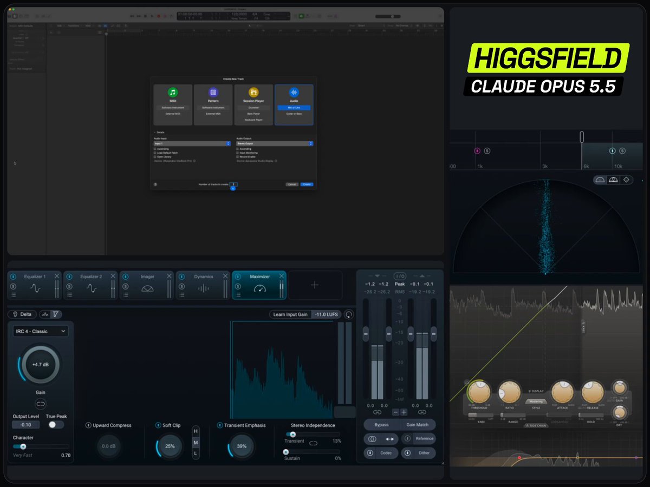This screenshot has height=487, width=650.
Task: Choose Guitar or Bass under Audio
Action: pos(294,114)
